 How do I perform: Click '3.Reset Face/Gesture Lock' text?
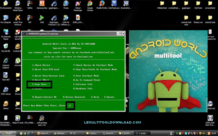click(48, 76)
